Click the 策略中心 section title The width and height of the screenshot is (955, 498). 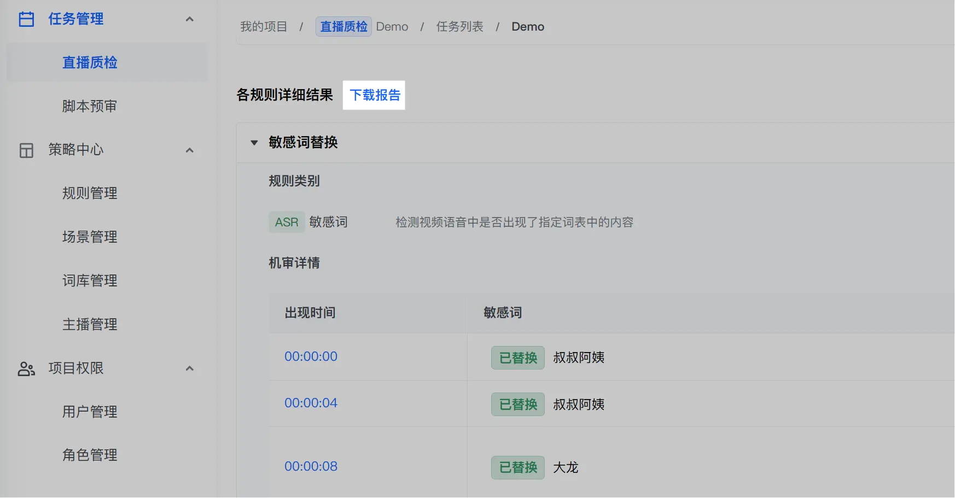[76, 150]
